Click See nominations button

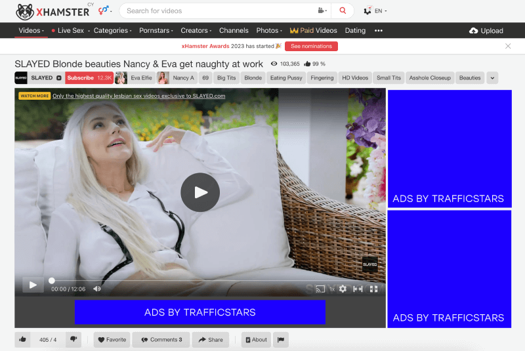pyautogui.click(x=311, y=46)
